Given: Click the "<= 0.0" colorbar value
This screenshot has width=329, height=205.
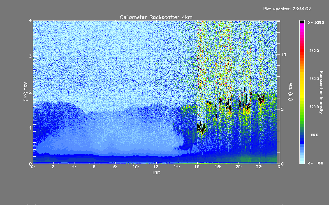Looking at the screenshot, I should 315,163.
